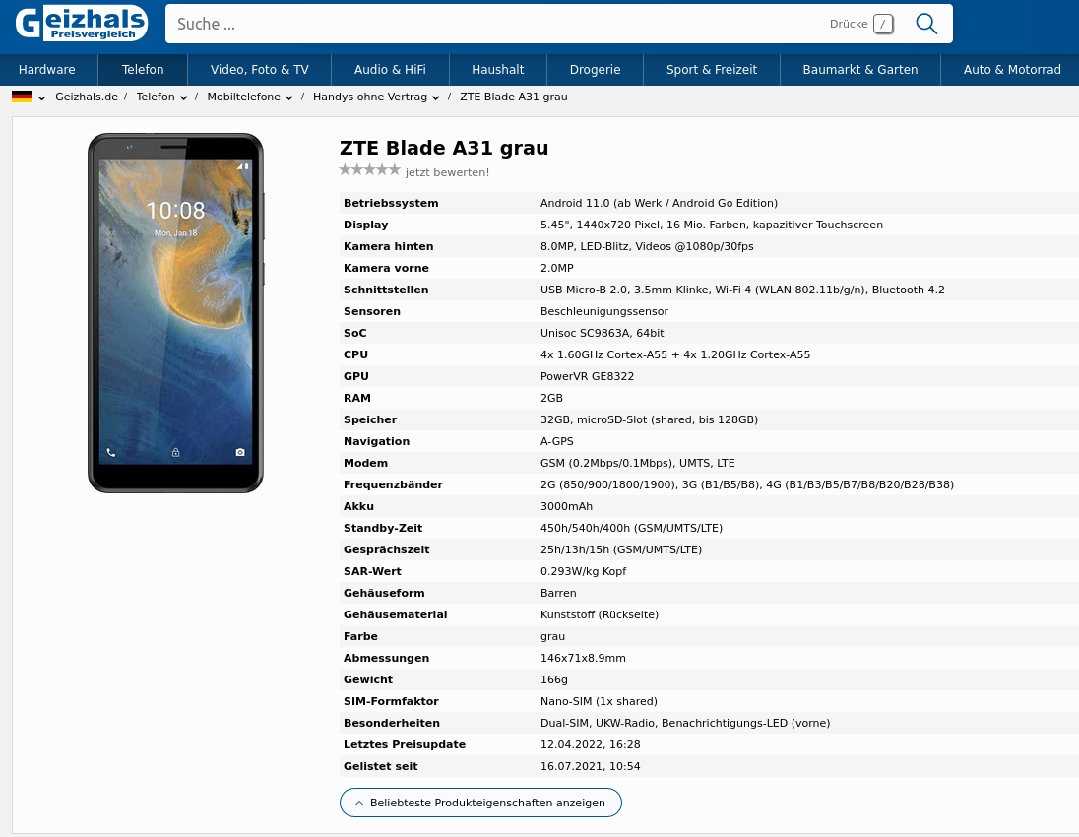Click the Abmessungen value 146x71x8.9mm
The image size is (1079, 837).
pyautogui.click(x=583, y=658)
